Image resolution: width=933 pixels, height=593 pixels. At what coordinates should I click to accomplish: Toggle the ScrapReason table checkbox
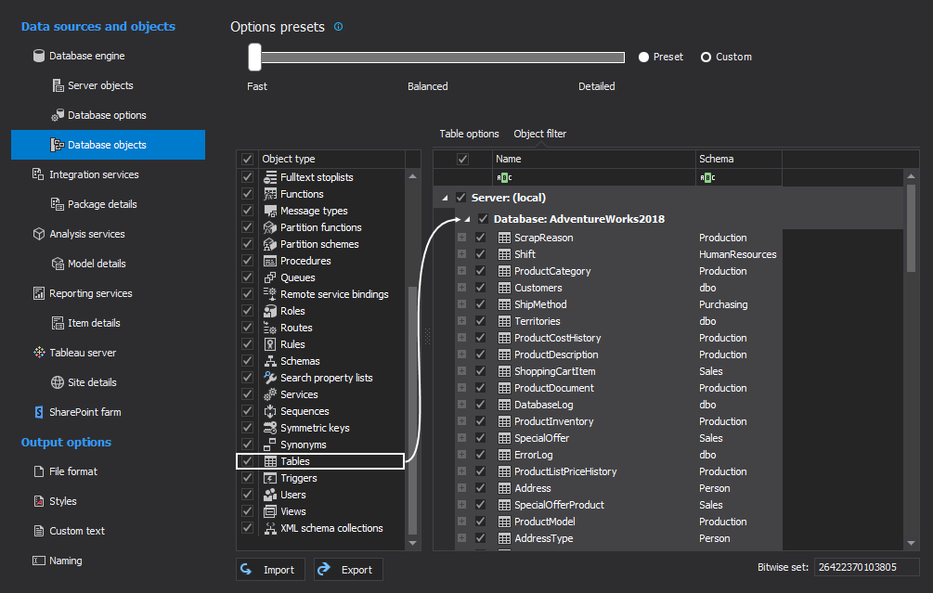click(480, 238)
